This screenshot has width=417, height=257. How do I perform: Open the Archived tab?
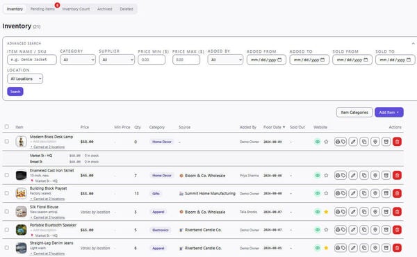point(105,9)
